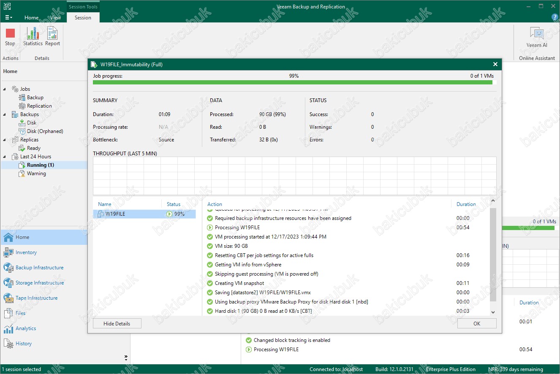The height and width of the screenshot is (374, 560).
Task: Click the History gear icon
Action: [8, 344]
